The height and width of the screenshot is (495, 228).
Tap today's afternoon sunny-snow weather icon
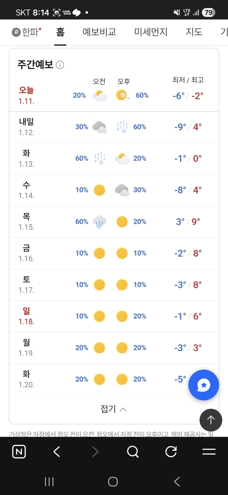[122, 96]
